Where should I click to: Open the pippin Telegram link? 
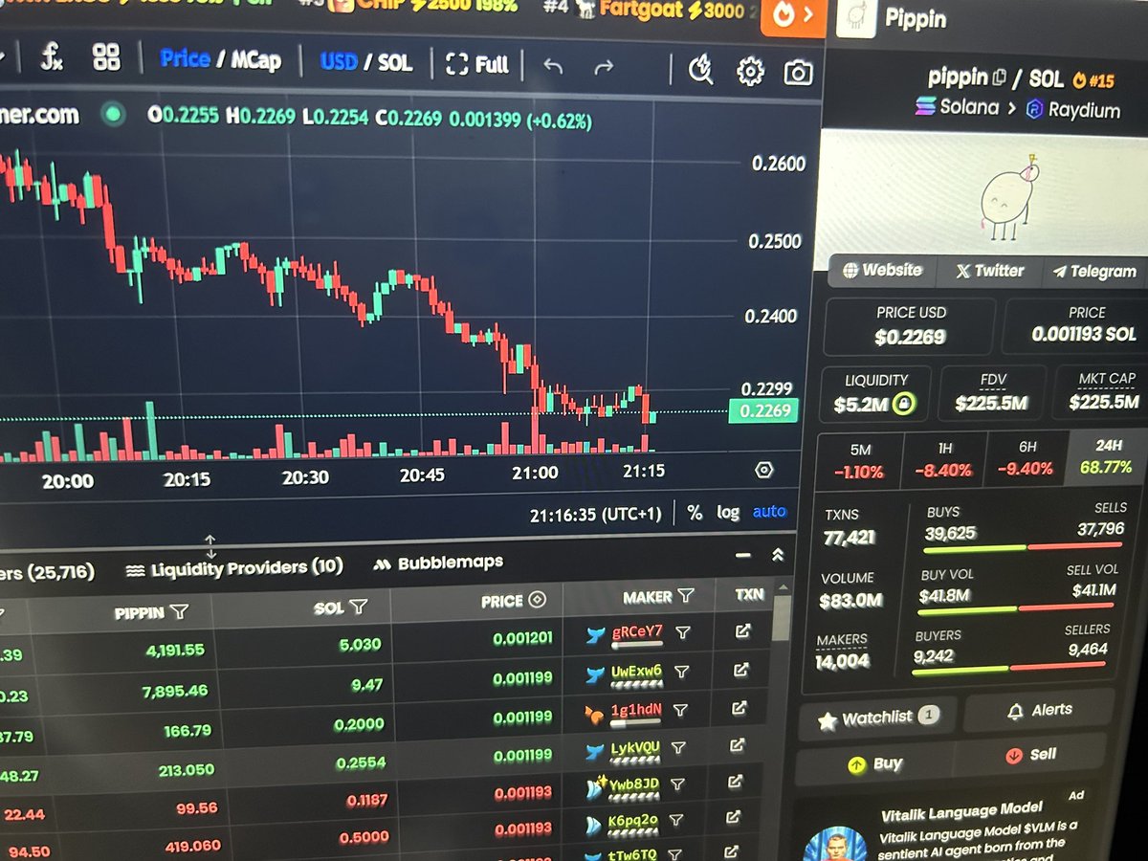point(1093,272)
